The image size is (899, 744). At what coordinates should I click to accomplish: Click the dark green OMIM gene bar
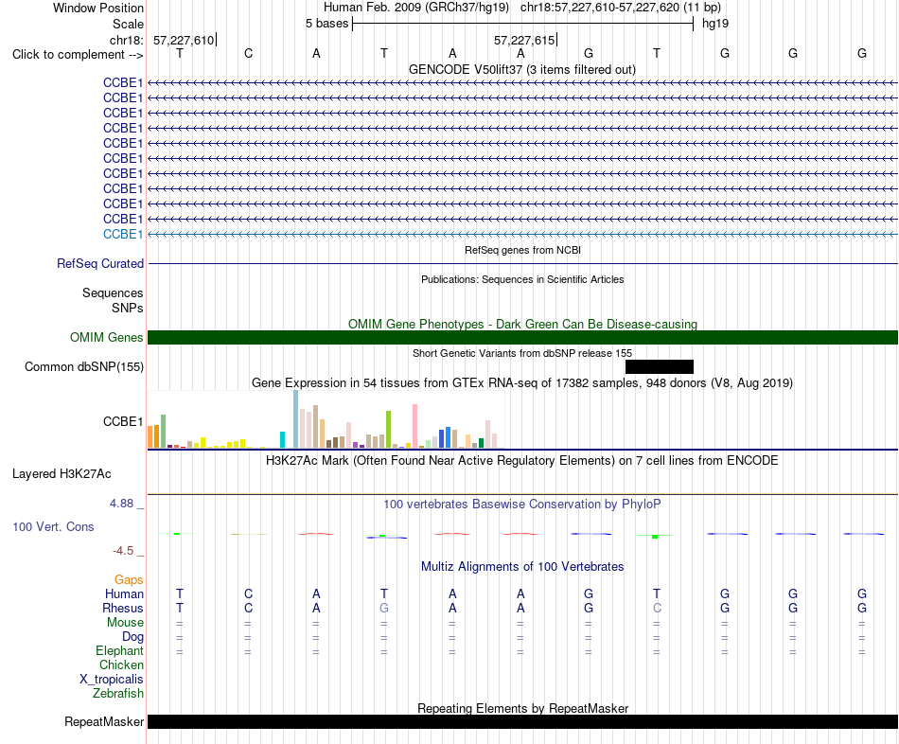click(522, 337)
